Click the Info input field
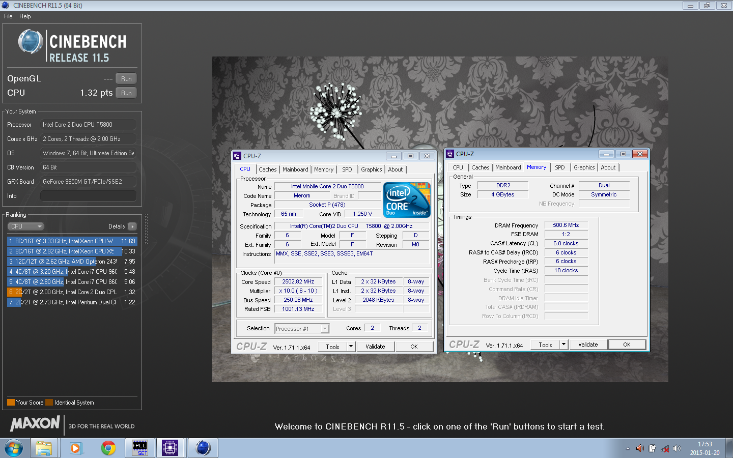 pos(88,196)
